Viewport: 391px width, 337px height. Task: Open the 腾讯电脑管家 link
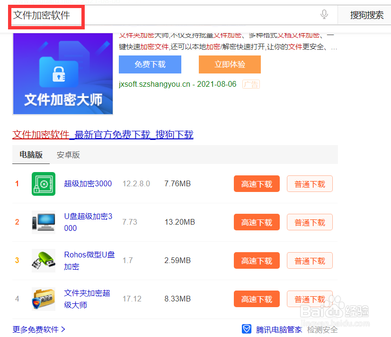pyautogui.click(x=279, y=330)
